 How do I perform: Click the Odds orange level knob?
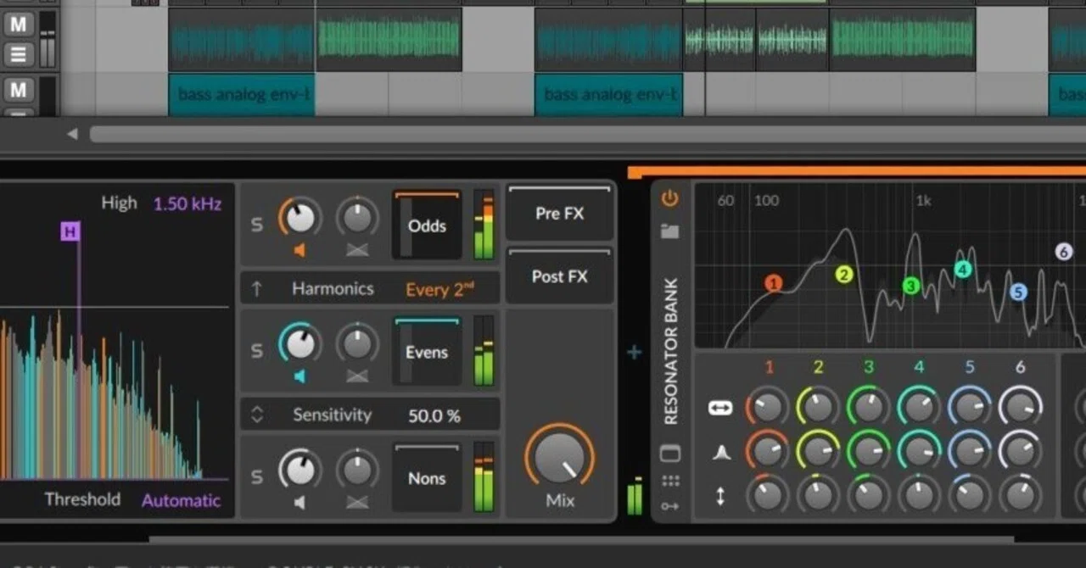299,218
